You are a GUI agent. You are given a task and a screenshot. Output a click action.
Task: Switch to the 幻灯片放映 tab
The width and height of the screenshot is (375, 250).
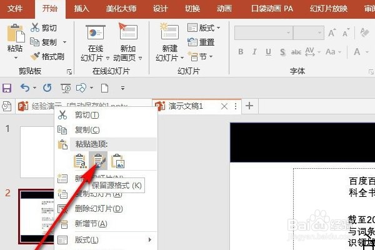tap(328, 9)
